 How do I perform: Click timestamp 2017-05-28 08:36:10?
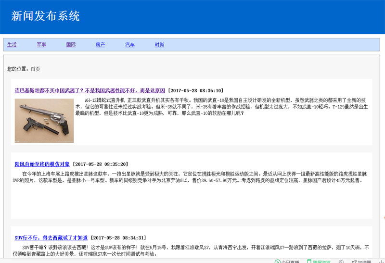[x=196, y=90]
